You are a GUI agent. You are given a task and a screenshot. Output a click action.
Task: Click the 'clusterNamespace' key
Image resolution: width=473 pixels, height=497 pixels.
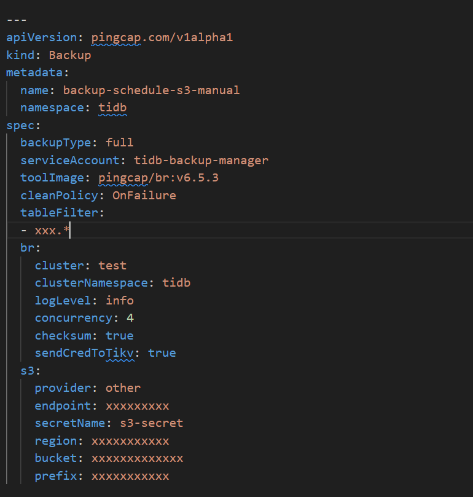pos(91,283)
